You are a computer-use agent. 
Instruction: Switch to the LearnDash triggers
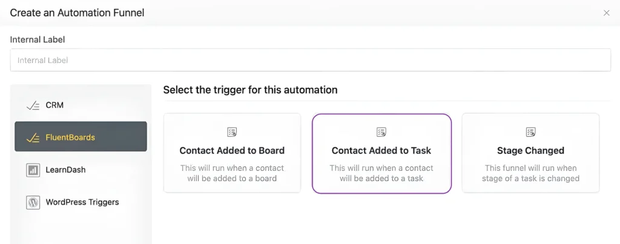pos(65,170)
